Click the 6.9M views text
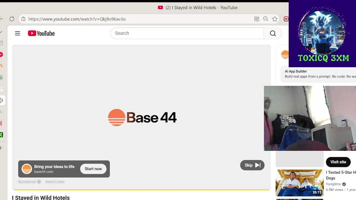 pyautogui.click(x=335, y=190)
